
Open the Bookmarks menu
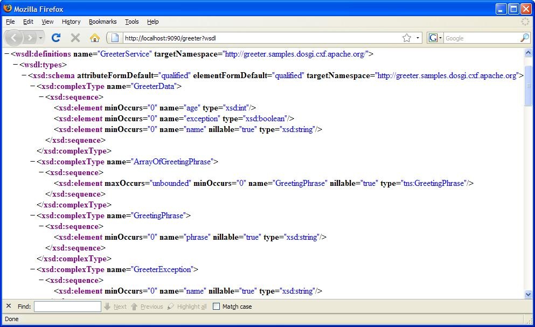pyautogui.click(x=102, y=22)
